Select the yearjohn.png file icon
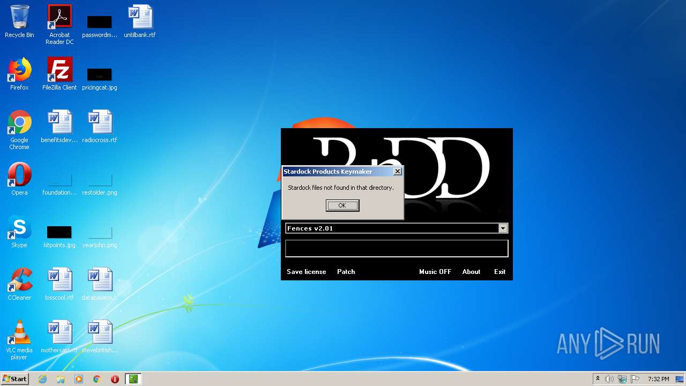Image resolution: width=686 pixels, height=386 pixels. pyautogui.click(x=100, y=237)
